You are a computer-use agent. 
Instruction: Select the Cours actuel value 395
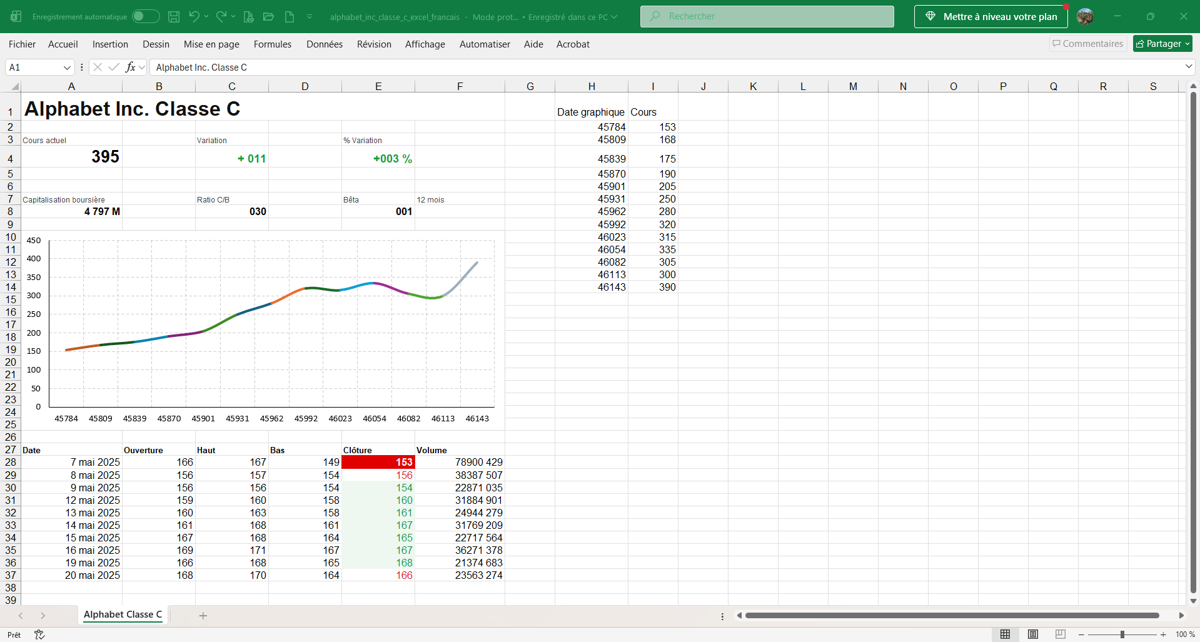(x=72, y=156)
